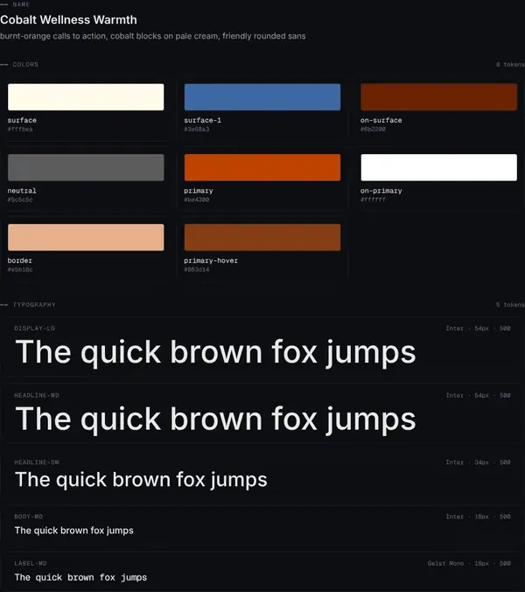
Task: Click the "border" token name
Action: click(x=19, y=260)
